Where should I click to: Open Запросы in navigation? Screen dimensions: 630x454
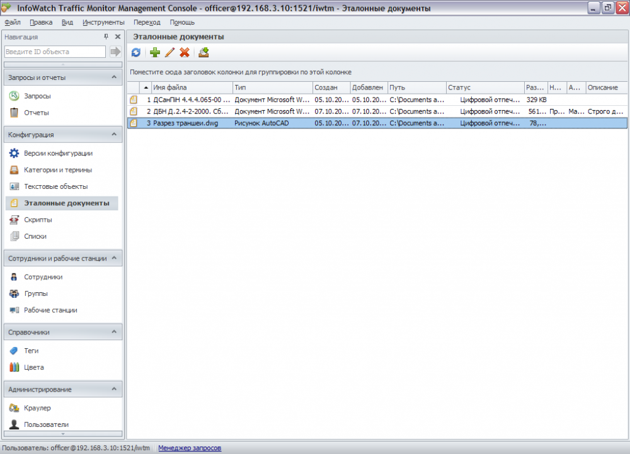coord(37,96)
